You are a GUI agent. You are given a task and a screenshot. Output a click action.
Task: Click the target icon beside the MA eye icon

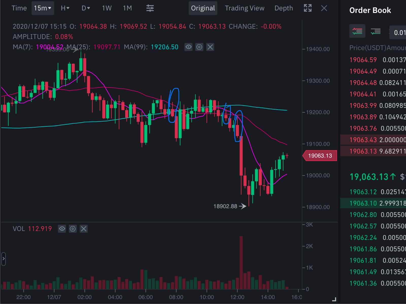(199, 47)
